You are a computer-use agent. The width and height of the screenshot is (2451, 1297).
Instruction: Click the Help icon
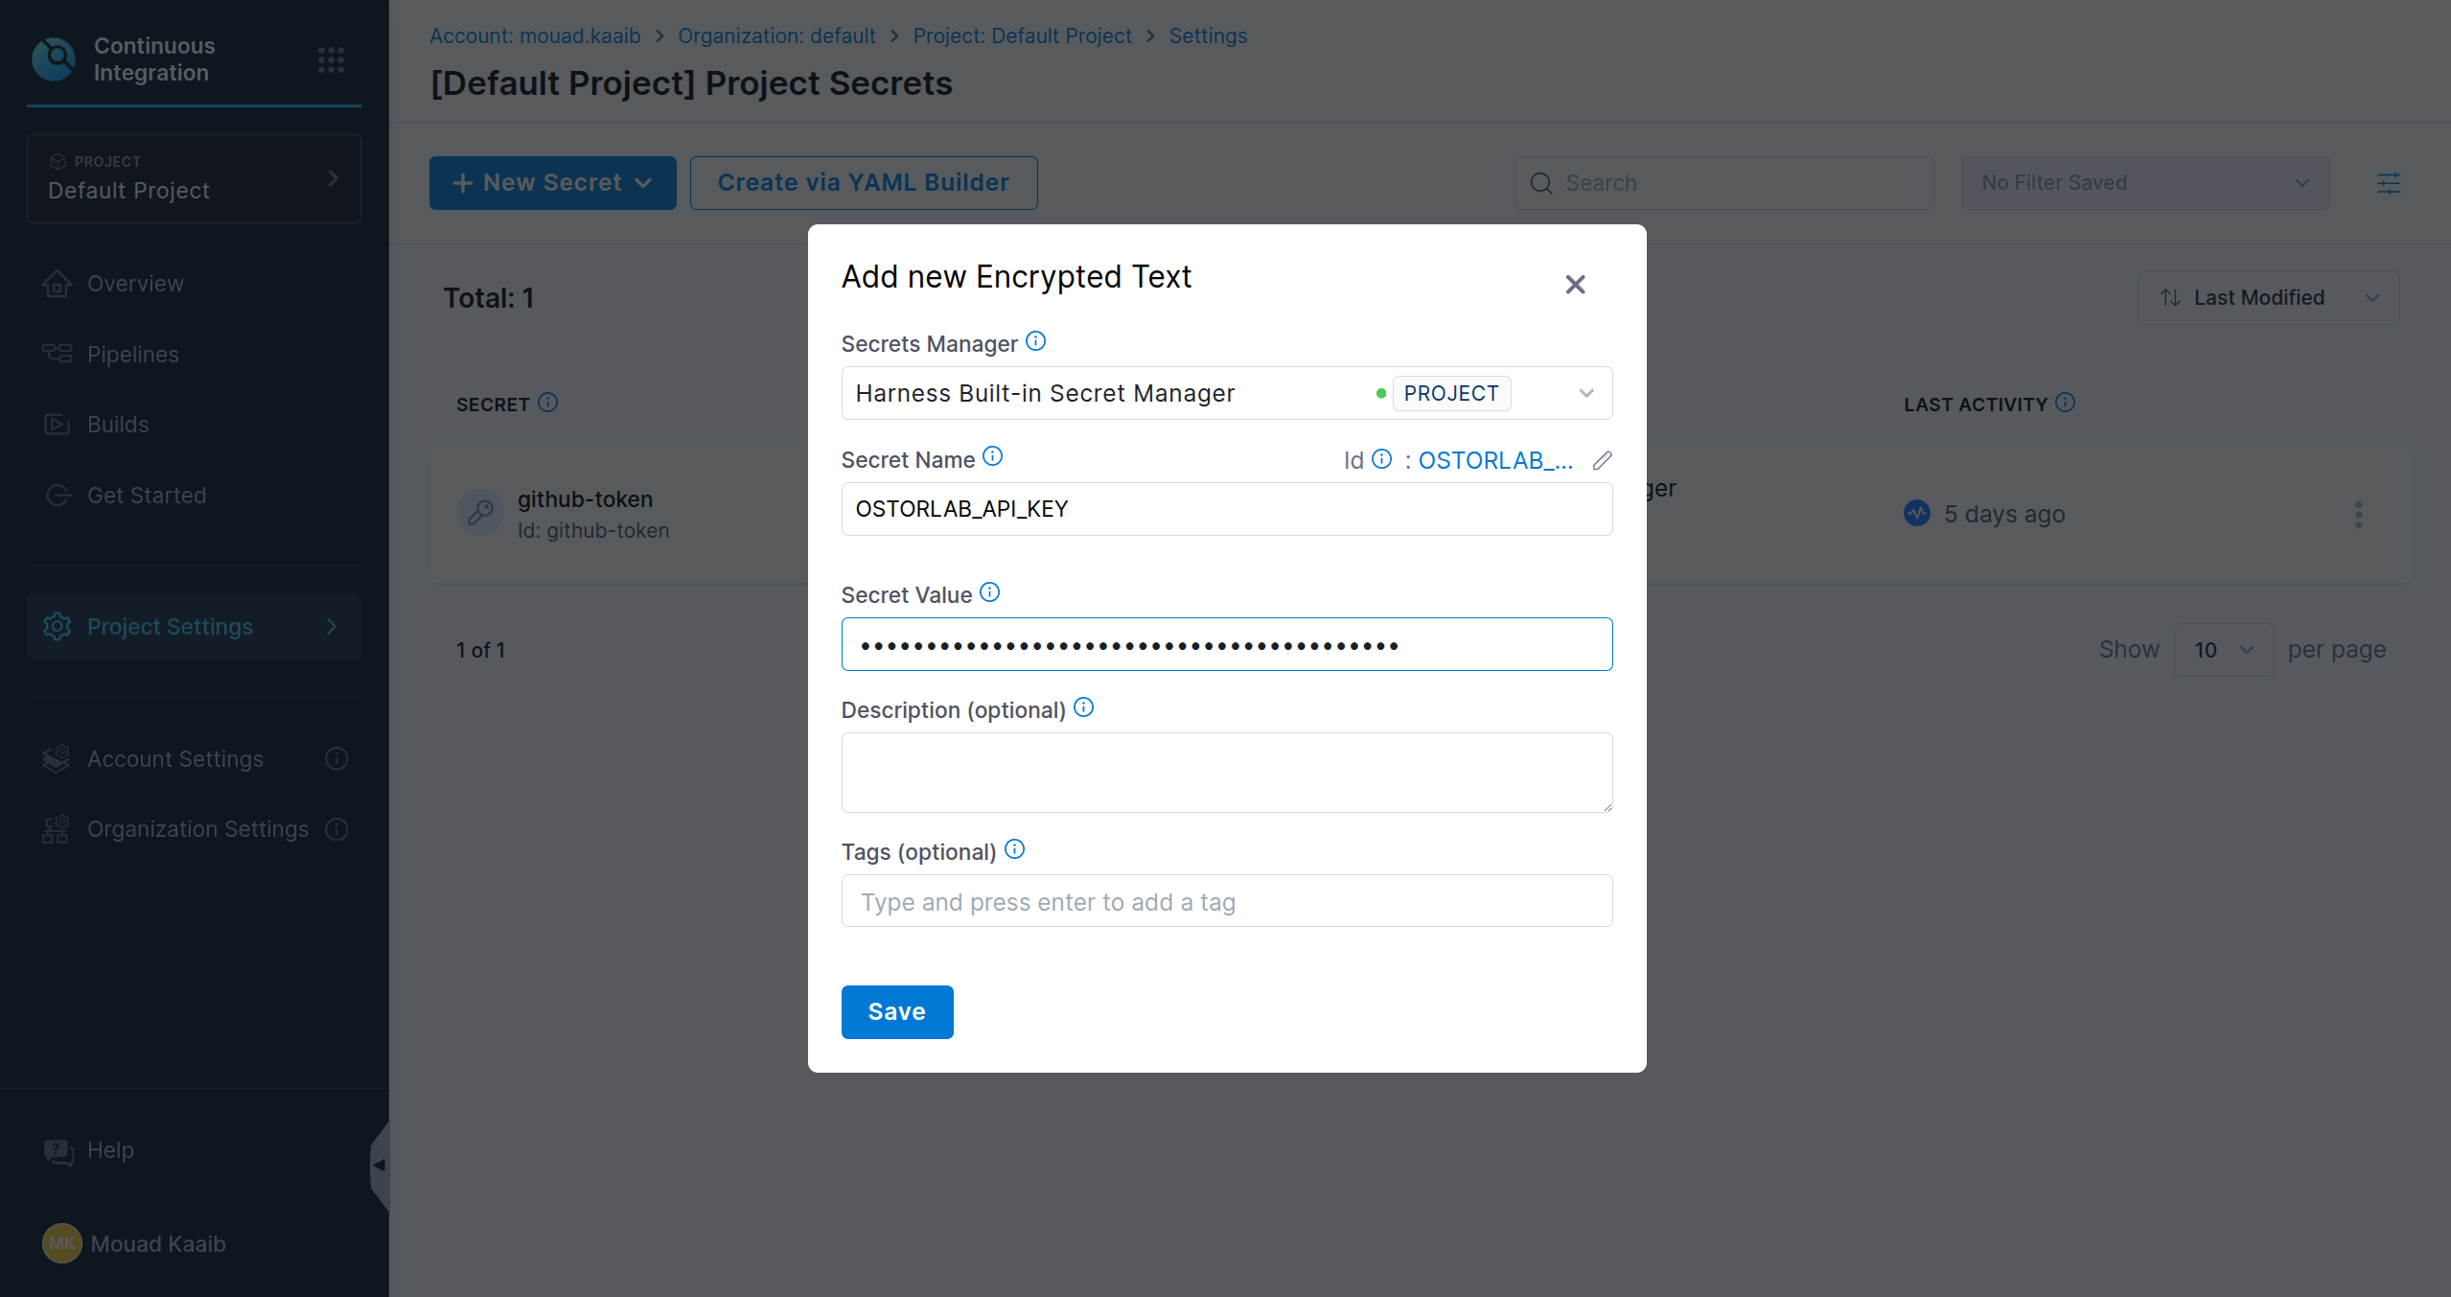[x=58, y=1149]
